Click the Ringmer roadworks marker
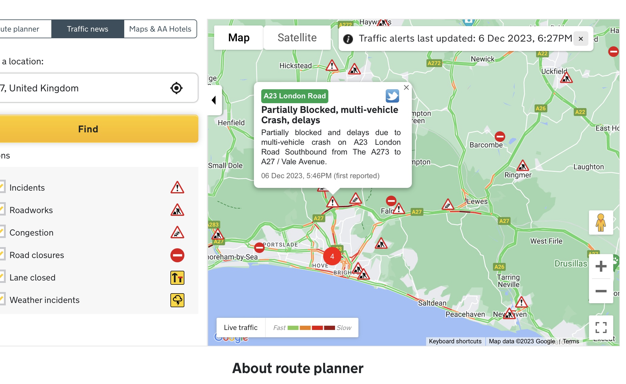 (523, 166)
